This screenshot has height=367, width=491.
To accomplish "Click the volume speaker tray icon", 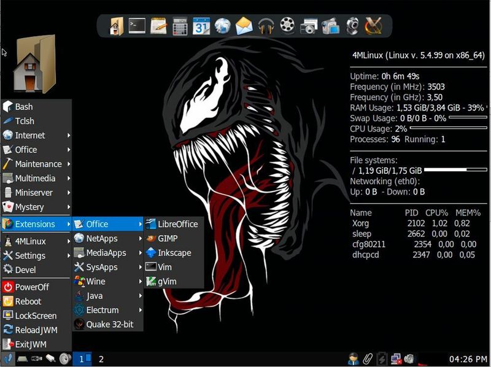I will point(409,359).
